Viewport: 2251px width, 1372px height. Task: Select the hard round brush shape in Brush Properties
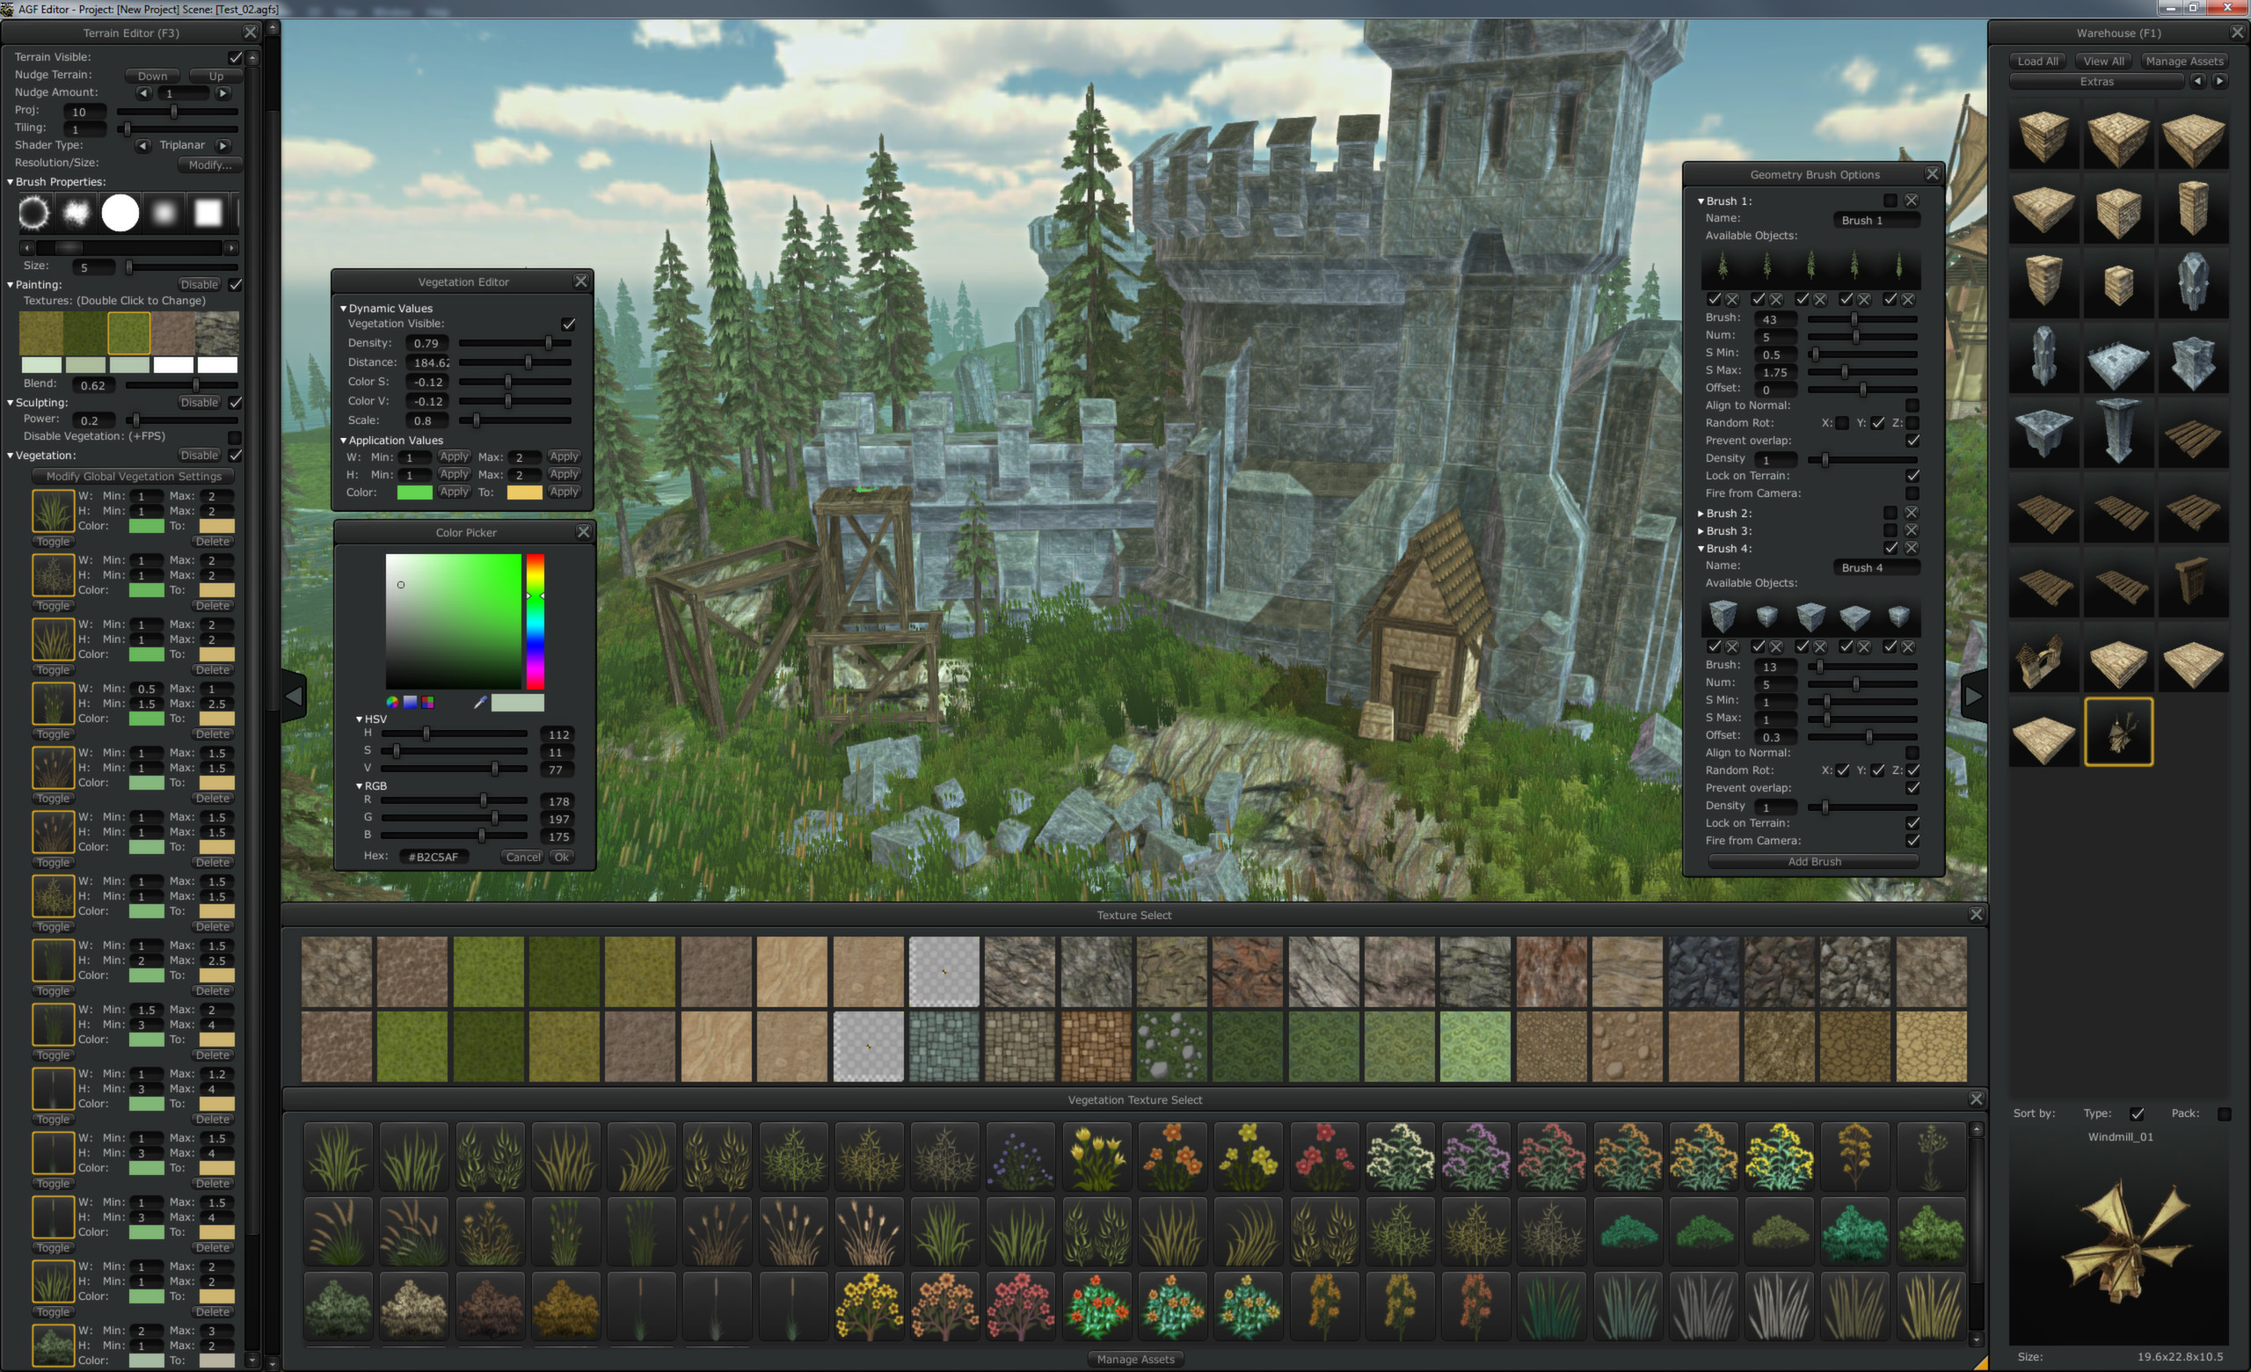click(x=120, y=212)
